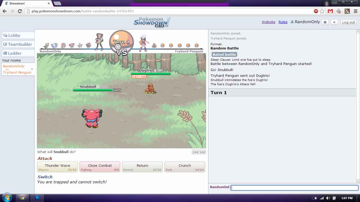
Task: Open the settings gear next to RandomOnly
Action: (x=325, y=22)
